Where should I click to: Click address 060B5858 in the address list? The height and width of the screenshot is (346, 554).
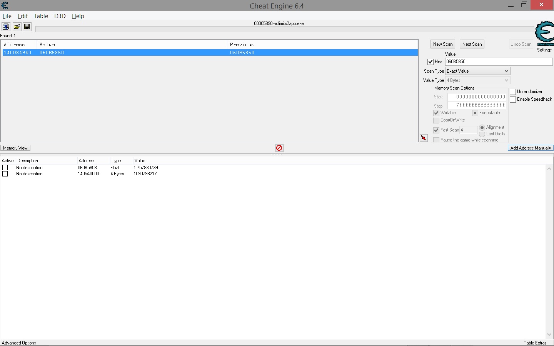(87, 168)
